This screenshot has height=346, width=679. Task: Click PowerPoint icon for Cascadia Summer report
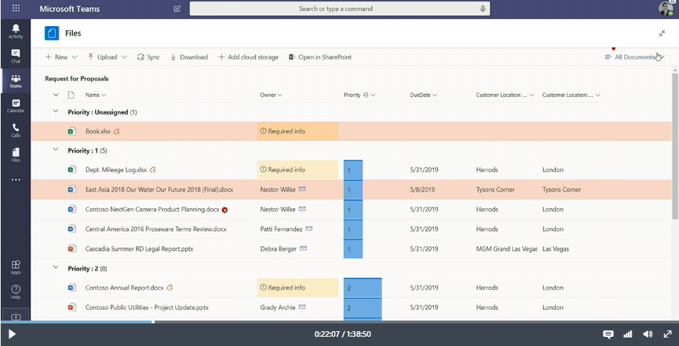pyautogui.click(x=72, y=249)
